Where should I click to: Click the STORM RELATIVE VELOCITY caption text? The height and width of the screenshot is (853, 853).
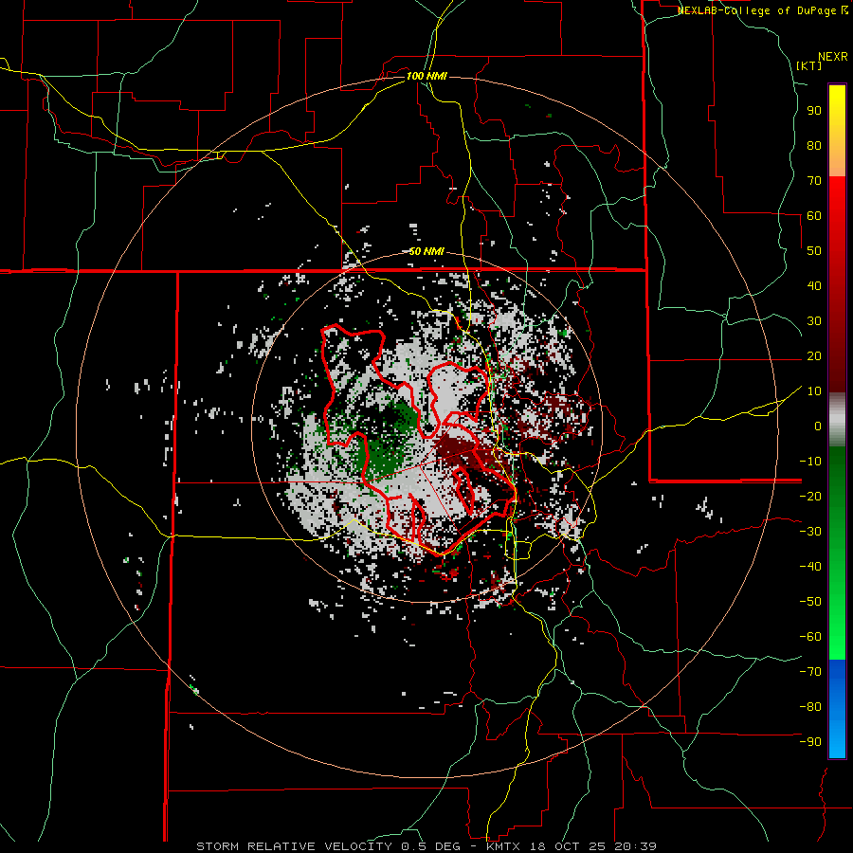click(294, 846)
